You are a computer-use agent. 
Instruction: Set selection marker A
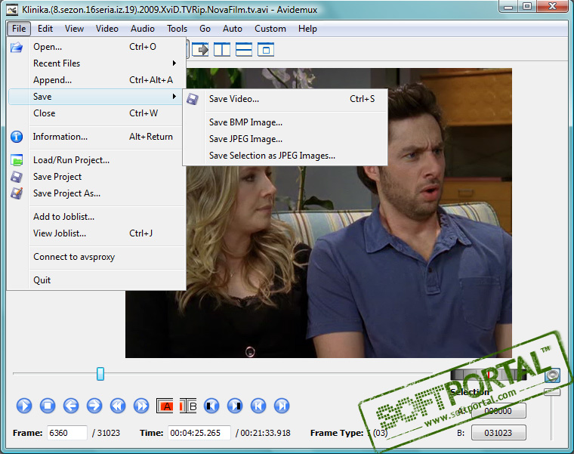(165, 406)
